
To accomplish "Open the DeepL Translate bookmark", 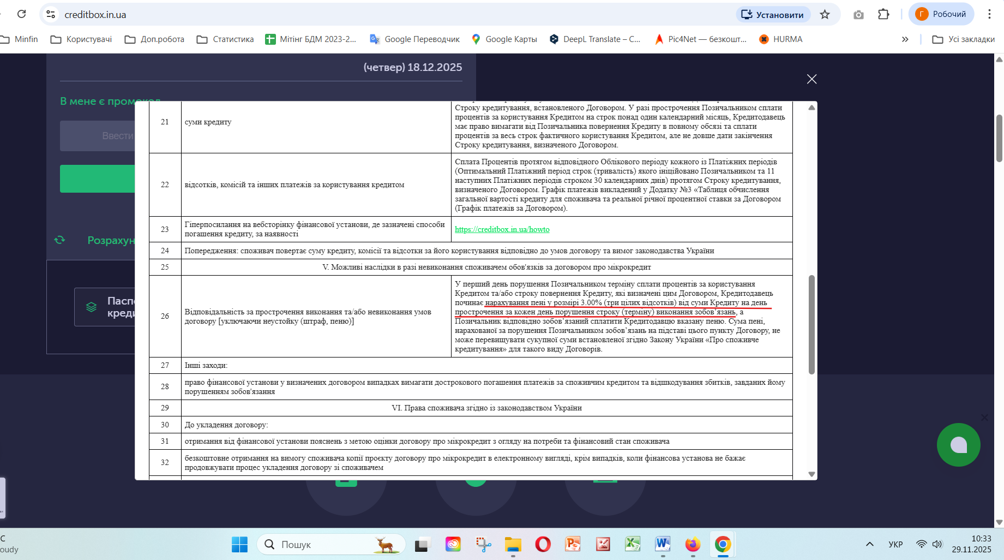I will [595, 39].
